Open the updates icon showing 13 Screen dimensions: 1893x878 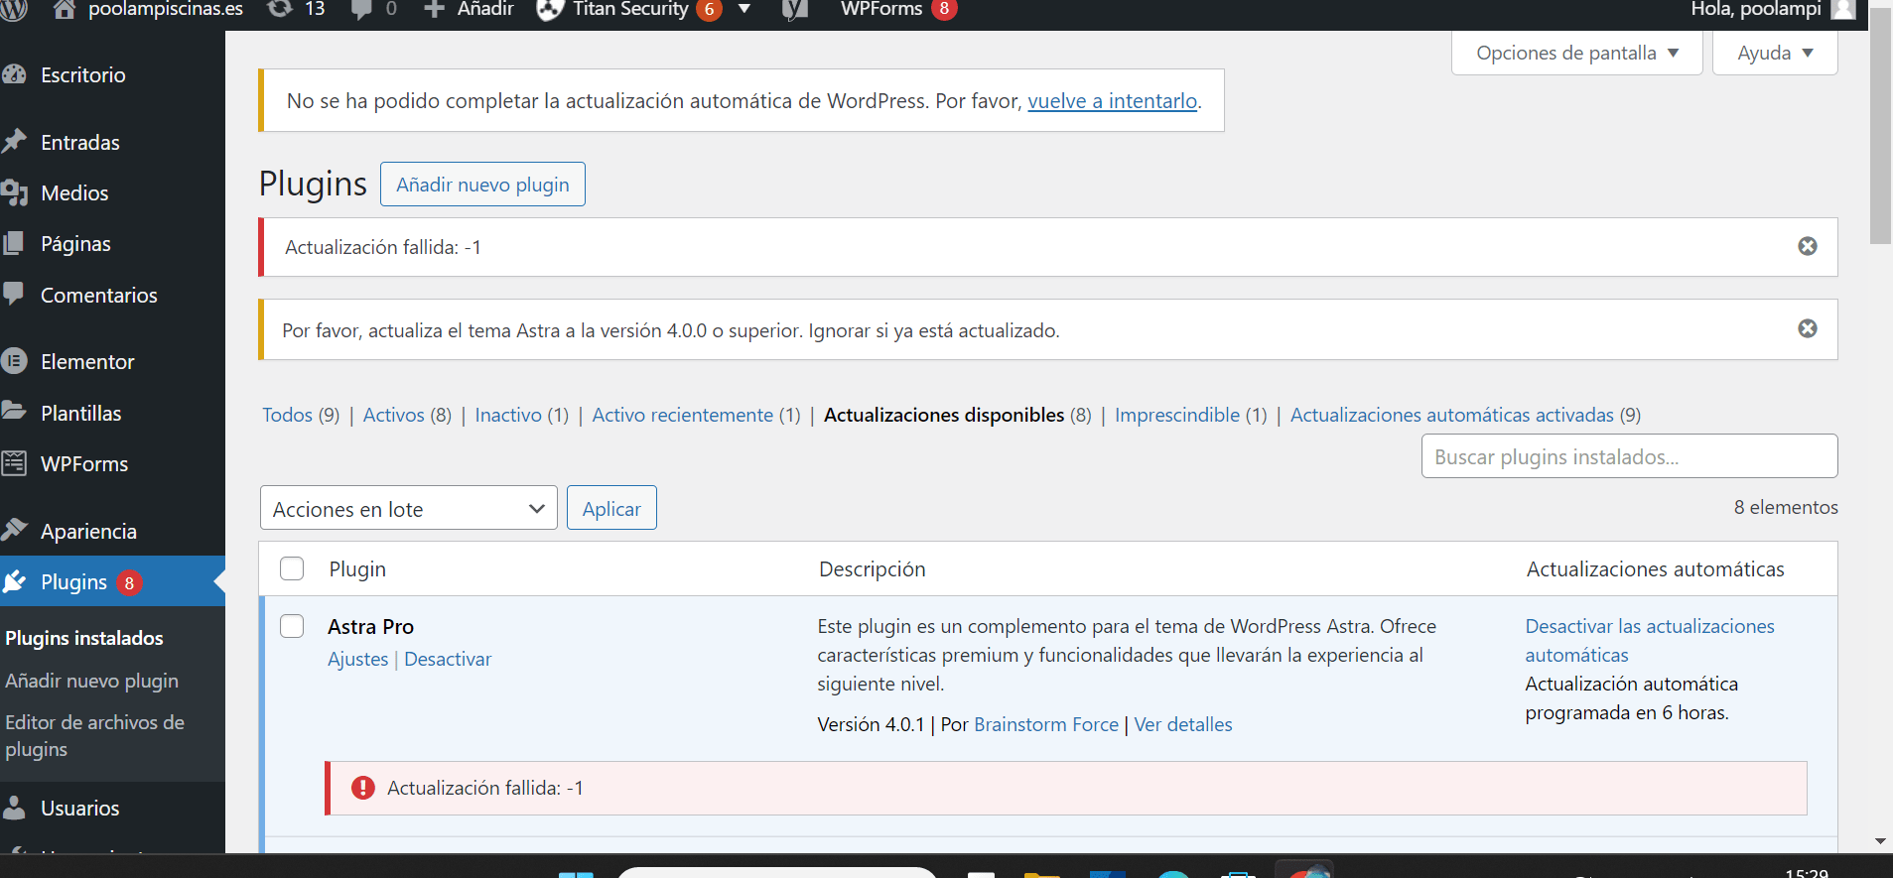281,9
